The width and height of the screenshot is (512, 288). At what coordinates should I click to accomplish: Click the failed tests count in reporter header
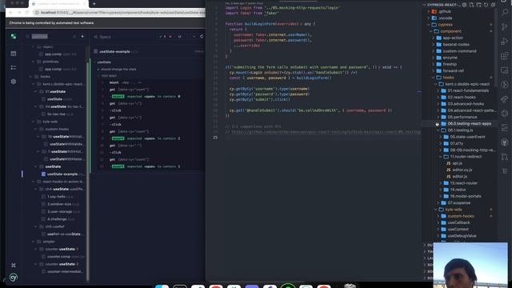point(170,37)
